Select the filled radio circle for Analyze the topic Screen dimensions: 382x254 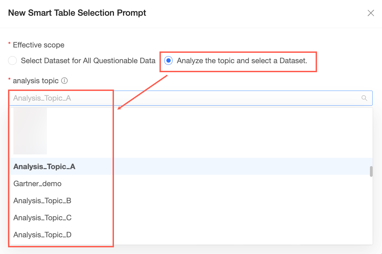(168, 60)
